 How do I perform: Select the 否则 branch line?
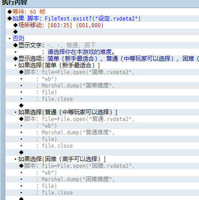pyautogui.click(x=102, y=38)
